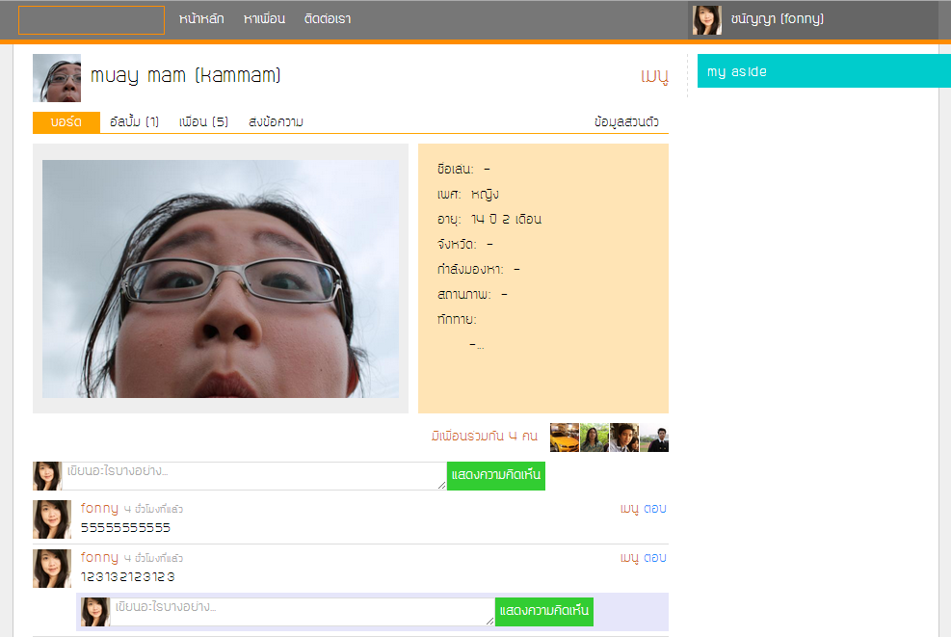Screen dimensions: 951x637
Task: Click the large profile photo
Action: click(x=220, y=279)
